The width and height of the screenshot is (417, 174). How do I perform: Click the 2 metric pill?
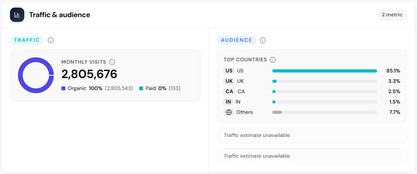392,15
